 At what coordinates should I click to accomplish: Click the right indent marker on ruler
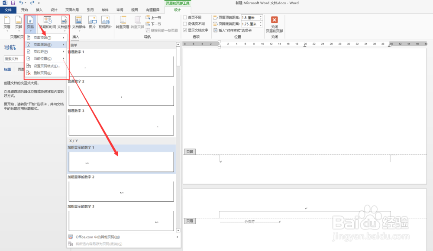point(390,44)
